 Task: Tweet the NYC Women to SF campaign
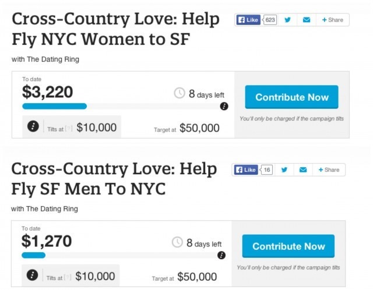[287, 20]
